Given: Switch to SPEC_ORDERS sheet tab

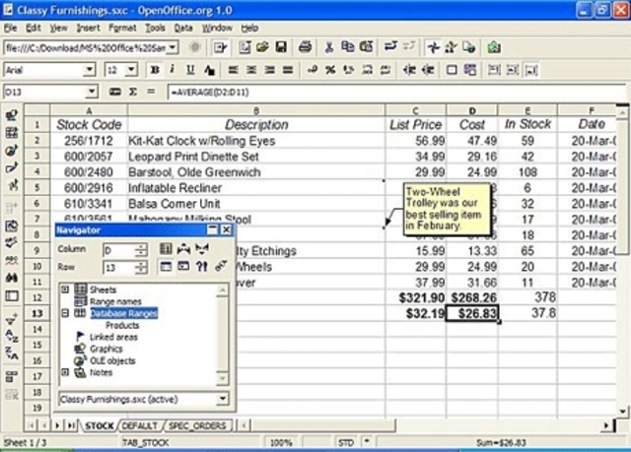Looking at the screenshot, I should tap(197, 425).
